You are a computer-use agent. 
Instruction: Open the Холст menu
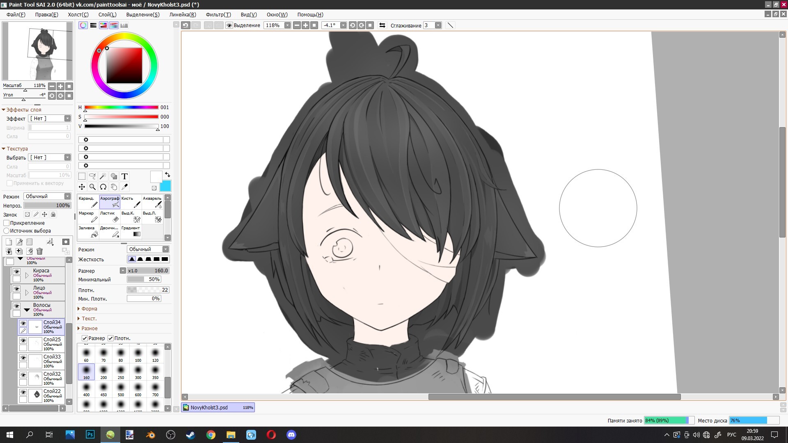[x=78, y=14]
